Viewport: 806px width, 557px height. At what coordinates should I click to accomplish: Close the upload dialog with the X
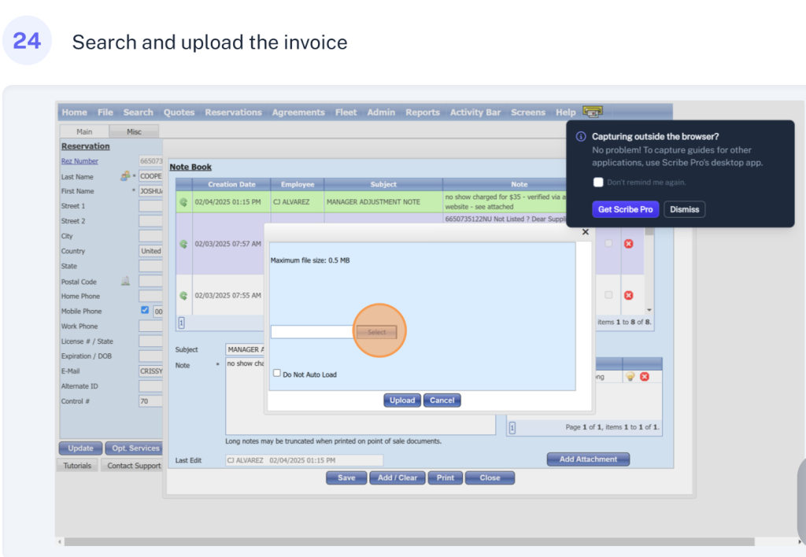pyautogui.click(x=585, y=232)
